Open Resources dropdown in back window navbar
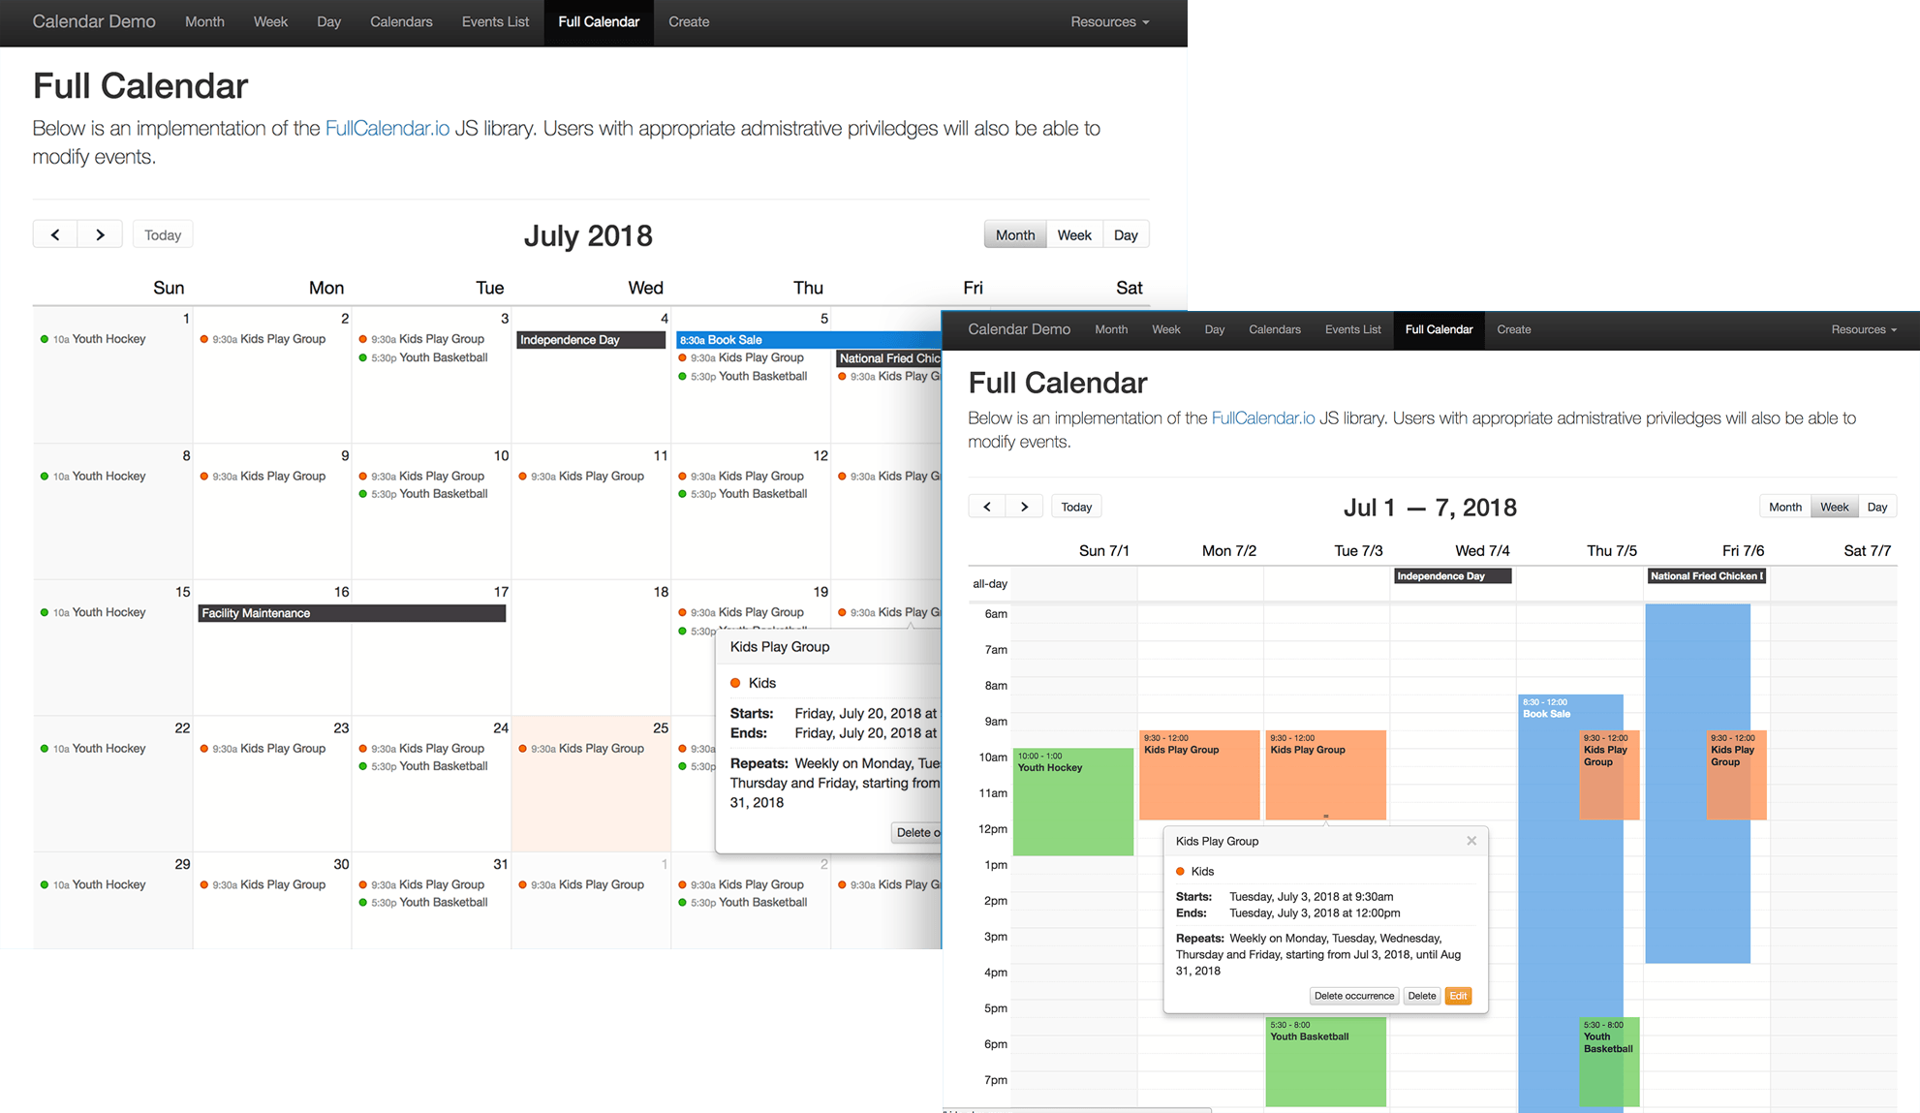 pyautogui.click(x=1109, y=21)
